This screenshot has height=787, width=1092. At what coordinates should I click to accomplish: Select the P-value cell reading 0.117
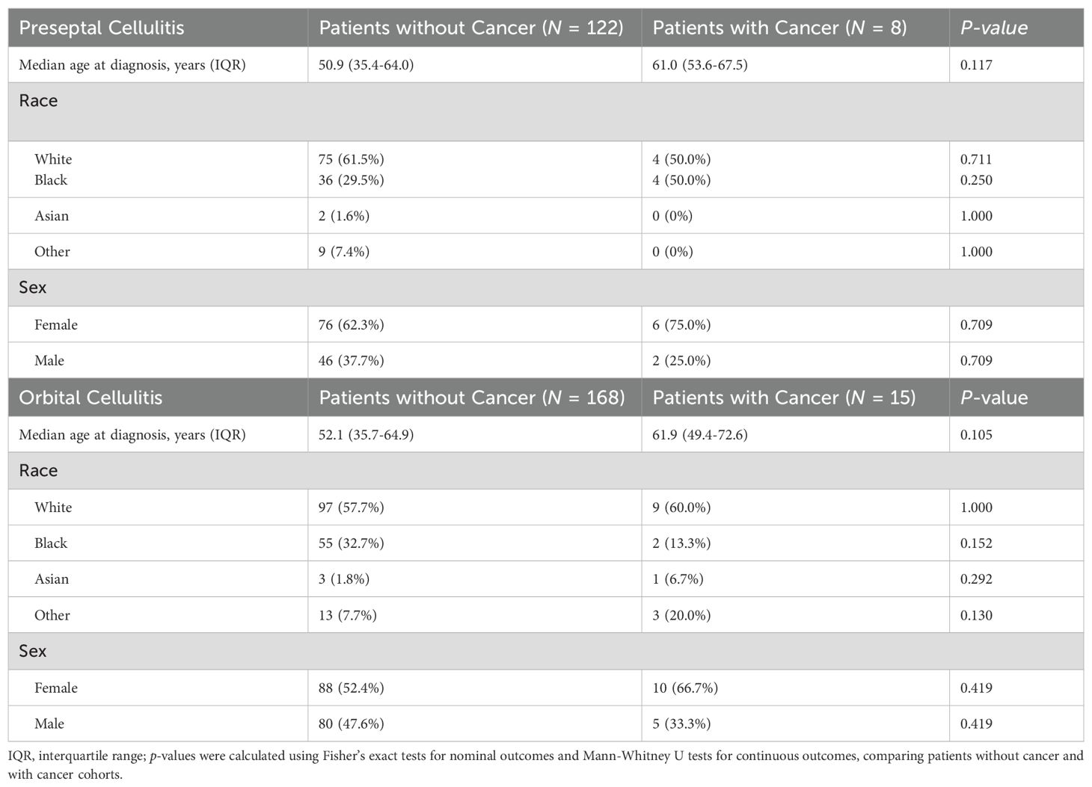[x=976, y=65]
